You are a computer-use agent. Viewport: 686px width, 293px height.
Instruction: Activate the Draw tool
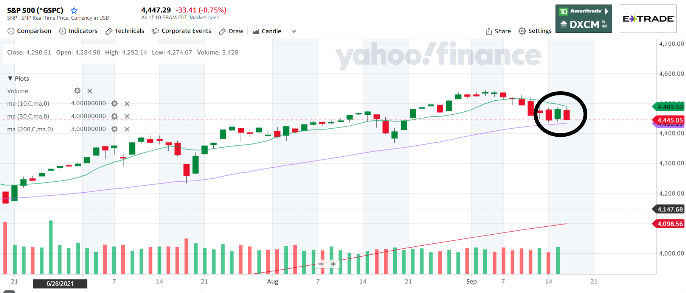[231, 31]
